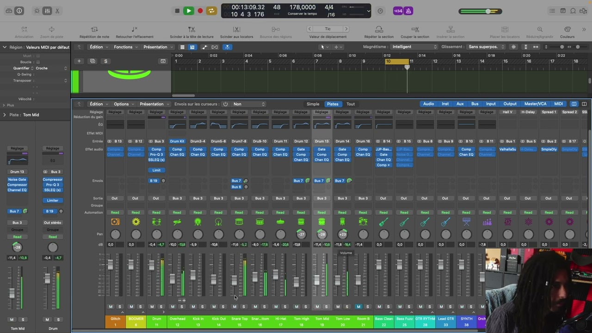Toggle the yellow Cycle mode button
This screenshot has width=592, height=333.
click(211, 11)
